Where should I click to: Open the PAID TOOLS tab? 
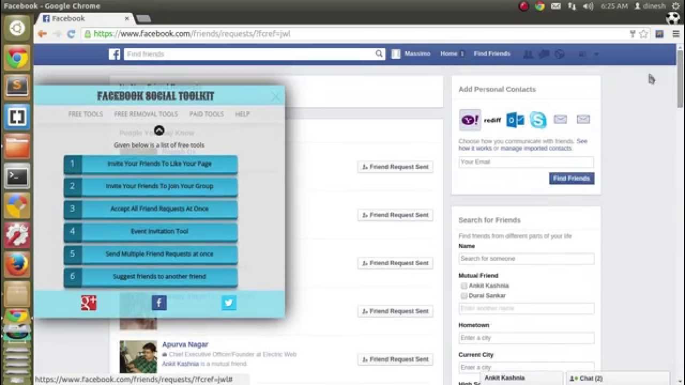207,114
